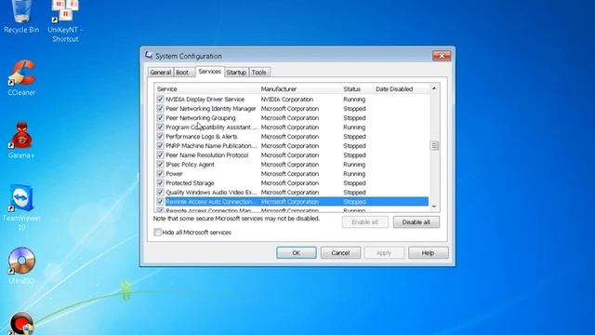Uncheck Quality Windows Audio Video Experience
Image resolution: width=595 pixels, height=335 pixels.
pos(160,193)
